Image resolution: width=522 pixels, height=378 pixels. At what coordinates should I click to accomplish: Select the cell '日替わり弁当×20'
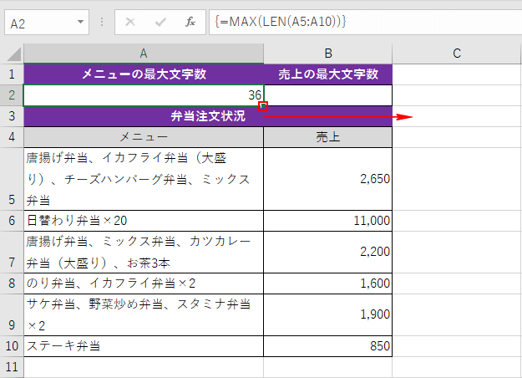pos(144,221)
